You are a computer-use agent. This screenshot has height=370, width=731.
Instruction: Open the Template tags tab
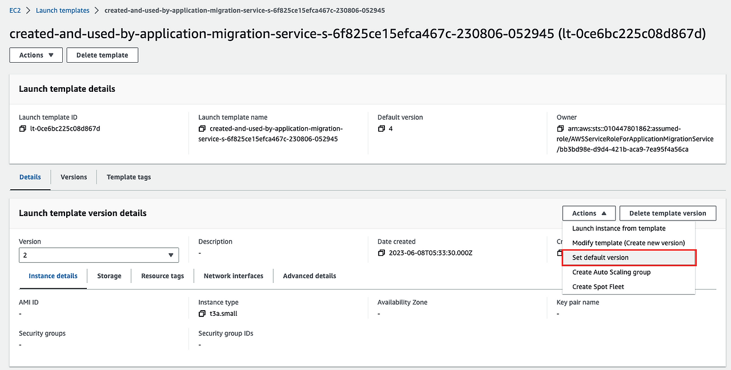[x=128, y=177]
